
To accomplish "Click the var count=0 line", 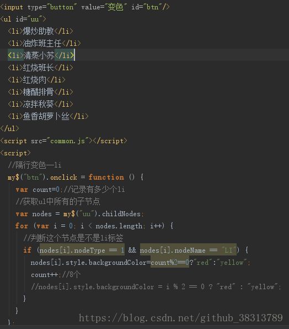I will (70, 190).
